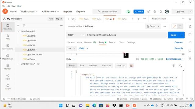The width and height of the screenshot is (195, 109).
Task: Open the request info icon in right sidebar
Action: pos(190,50)
